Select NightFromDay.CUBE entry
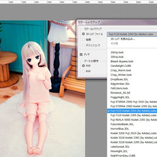The width and height of the screenshot is (157, 157). 123,155
